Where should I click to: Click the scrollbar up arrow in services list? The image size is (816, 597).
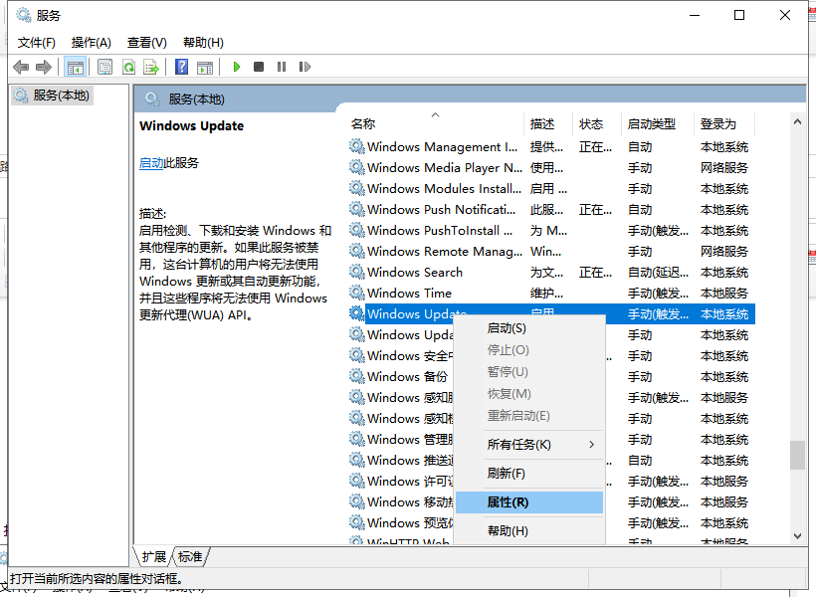(797, 121)
